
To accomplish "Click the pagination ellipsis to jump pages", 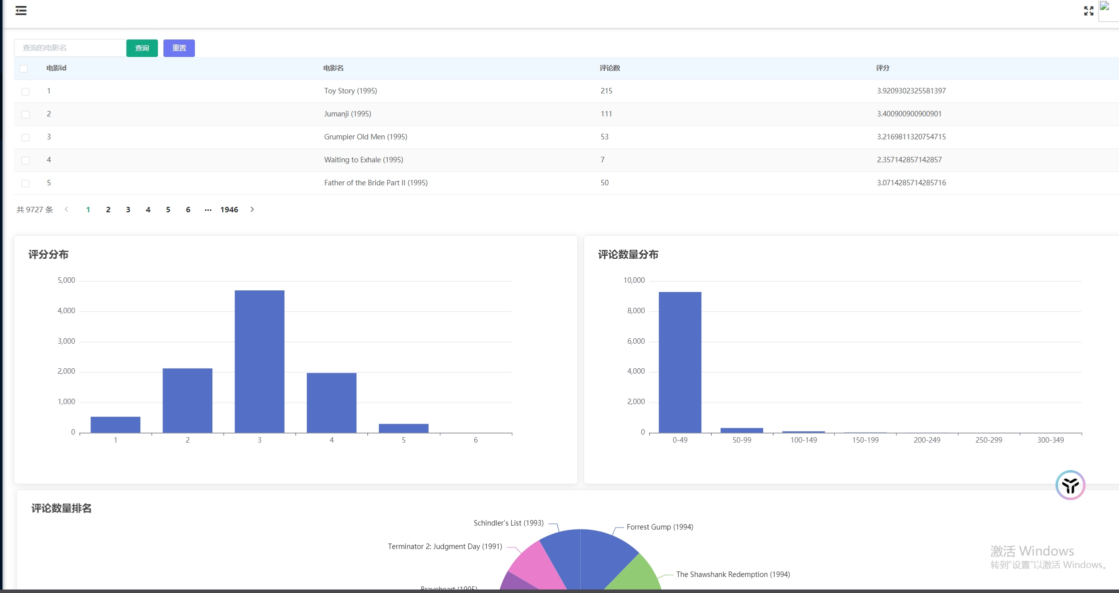I will 208,209.
